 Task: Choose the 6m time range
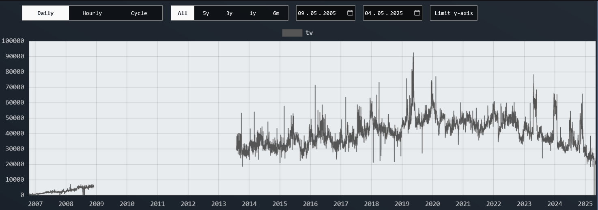[276, 13]
